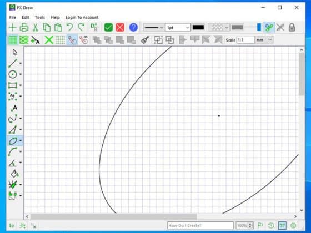Click the padlock lock icon
The width and height of the screenshot is (311, 233).
tap(292, 27)
